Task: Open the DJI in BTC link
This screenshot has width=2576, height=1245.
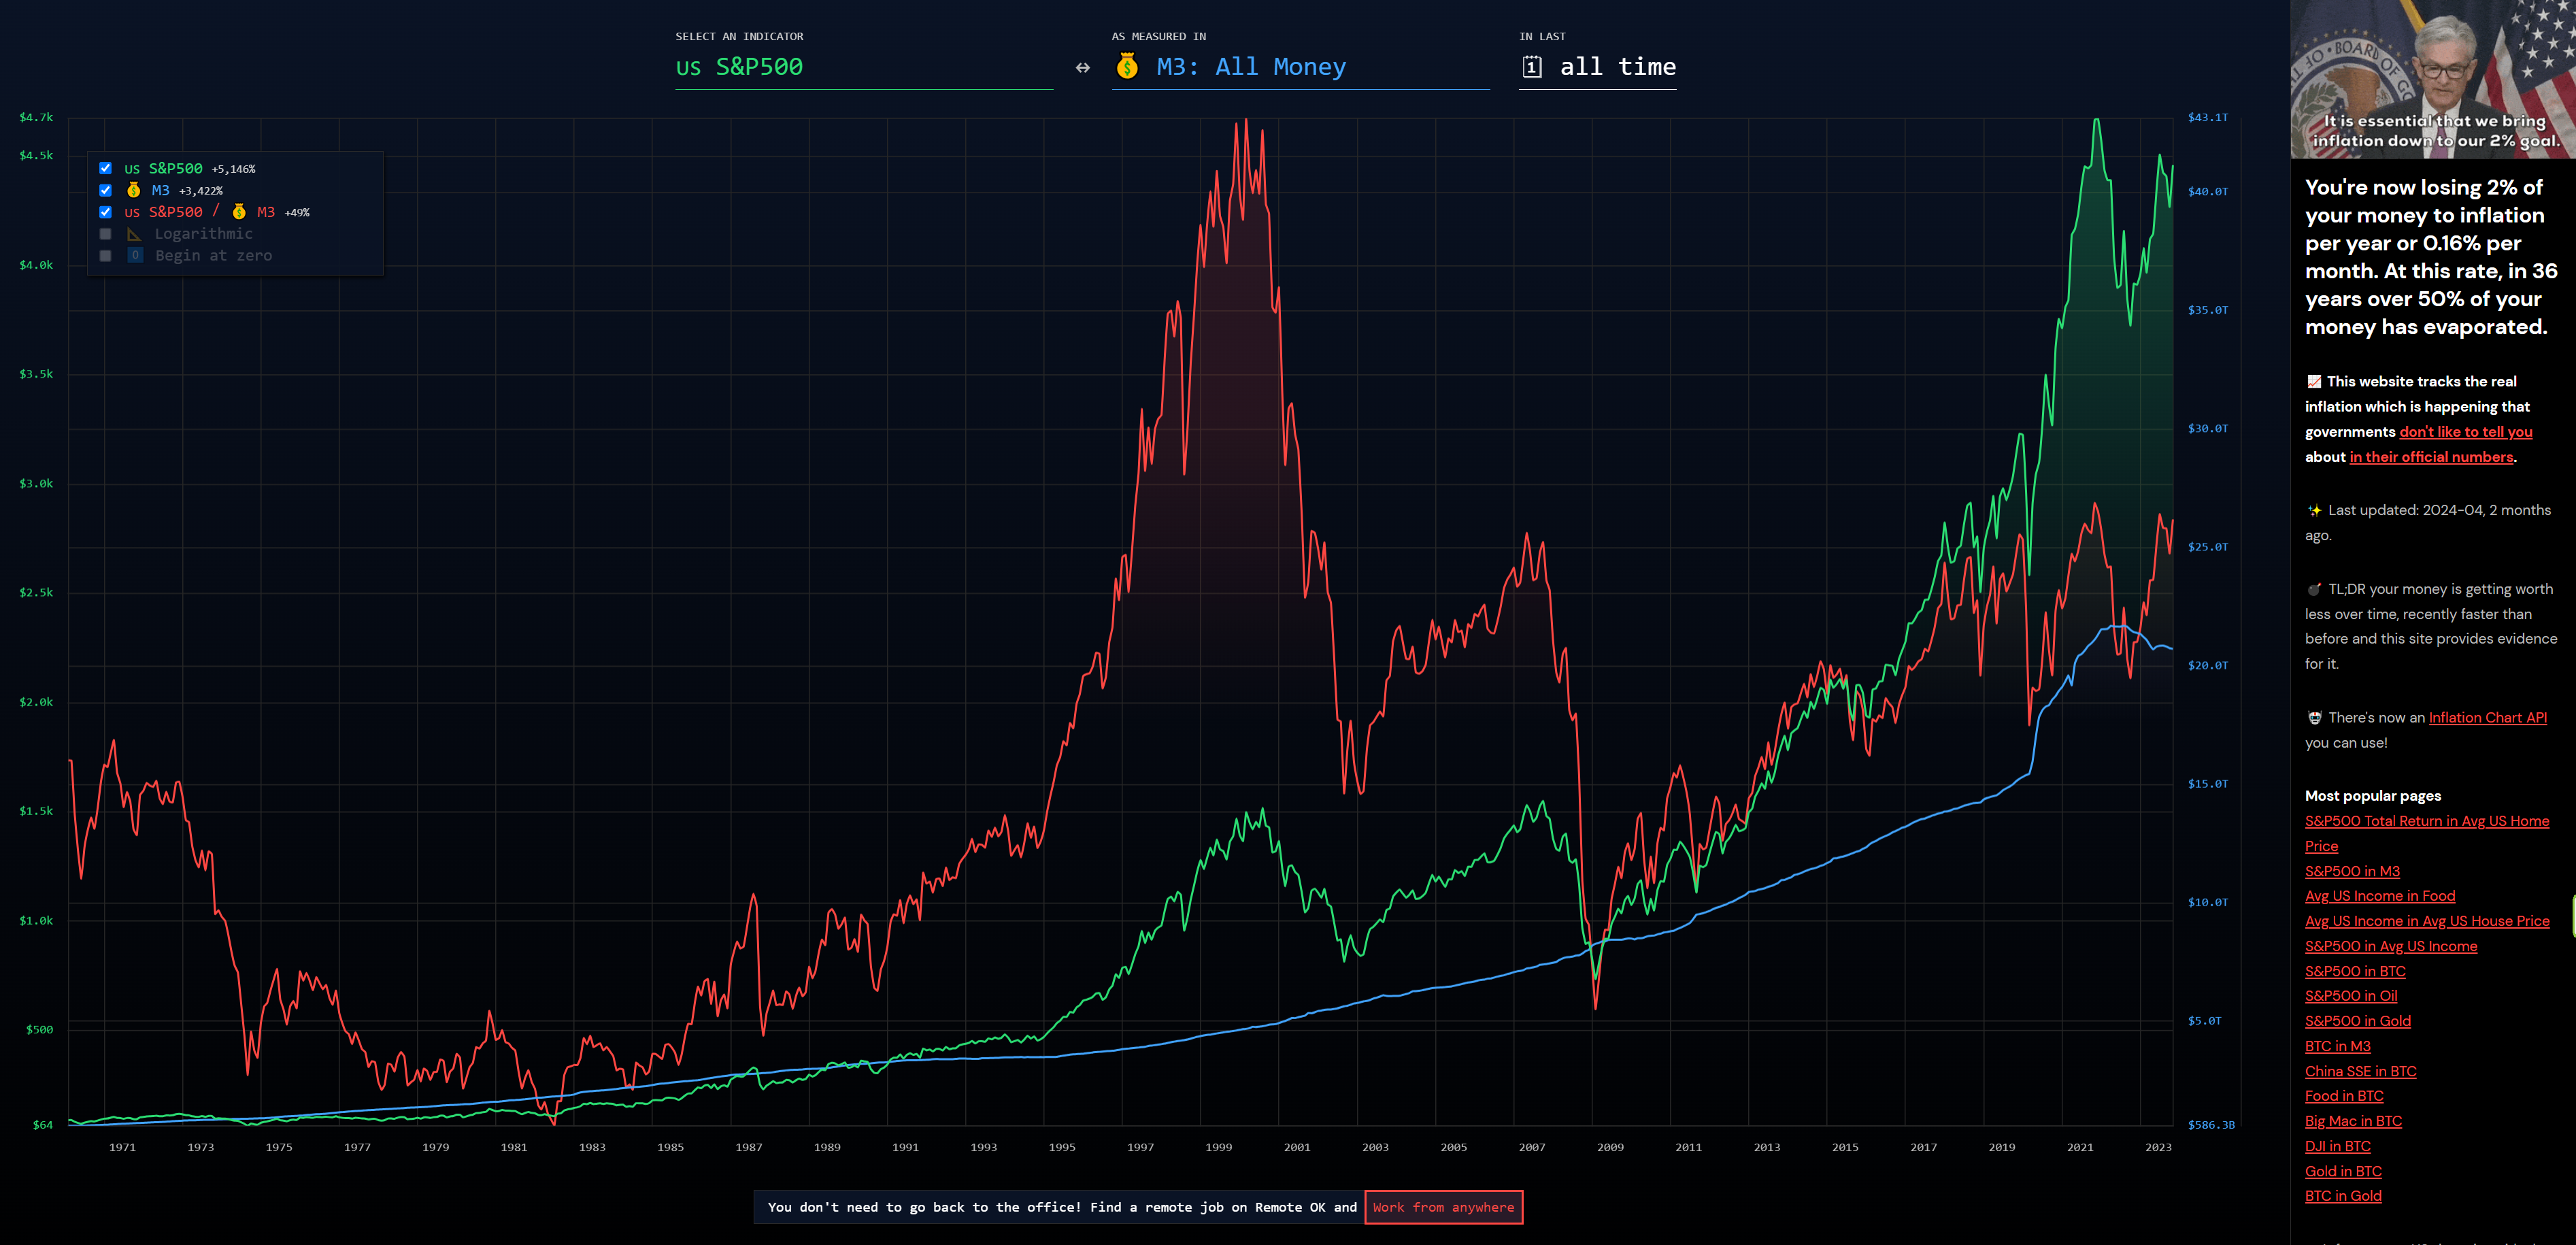Action: point(2337,1146)
